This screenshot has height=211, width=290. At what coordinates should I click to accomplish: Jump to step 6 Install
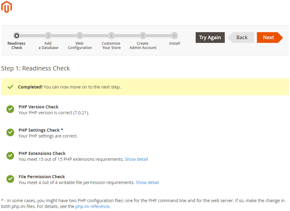coord(174,36)
